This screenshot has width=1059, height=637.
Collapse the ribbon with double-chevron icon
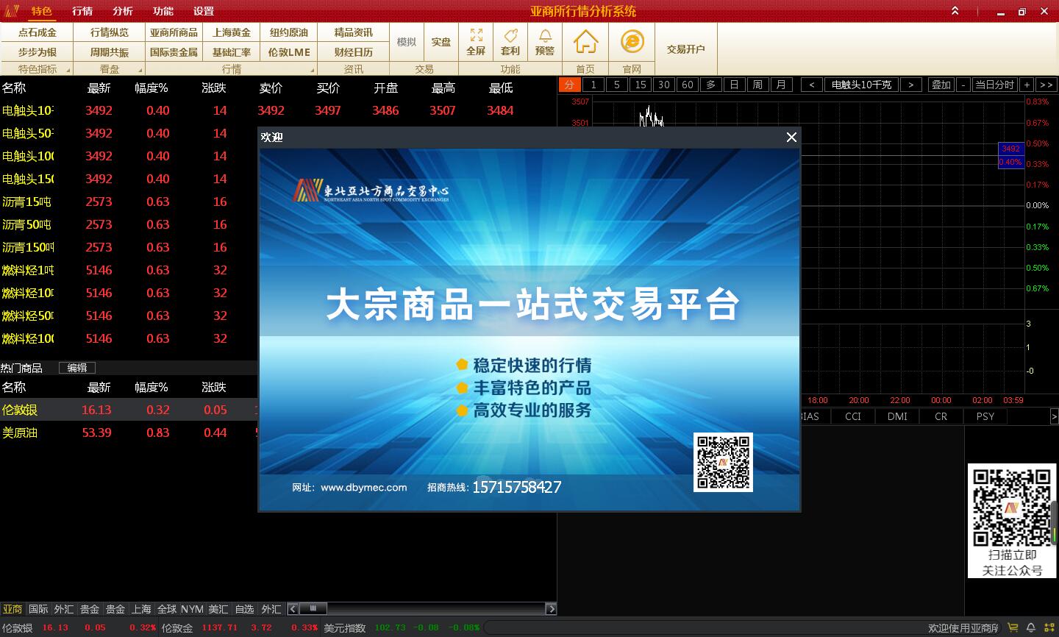click(x=955, y=11)
